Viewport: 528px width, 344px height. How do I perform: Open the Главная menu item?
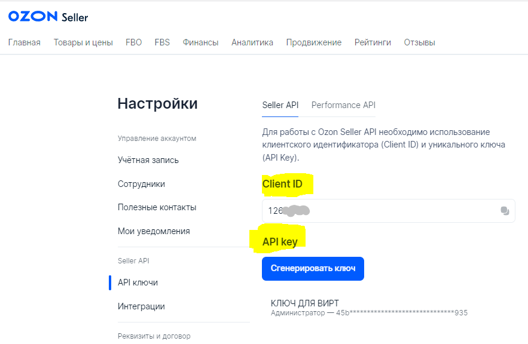pyautogui.click(x=25, y=42)
